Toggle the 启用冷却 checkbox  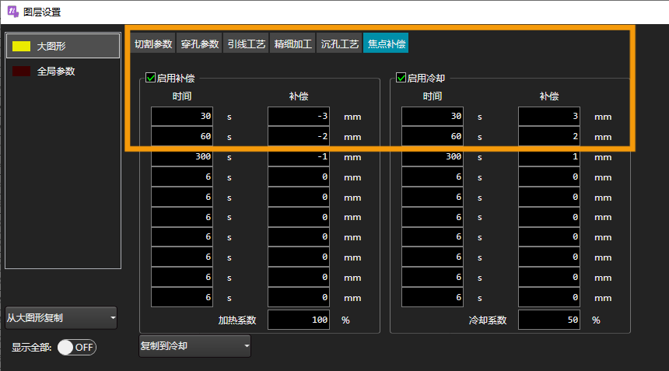401,78
